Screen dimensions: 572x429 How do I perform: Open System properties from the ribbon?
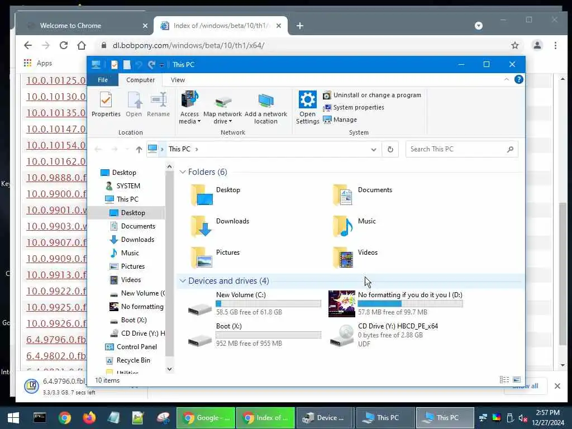tap(354, 107)
